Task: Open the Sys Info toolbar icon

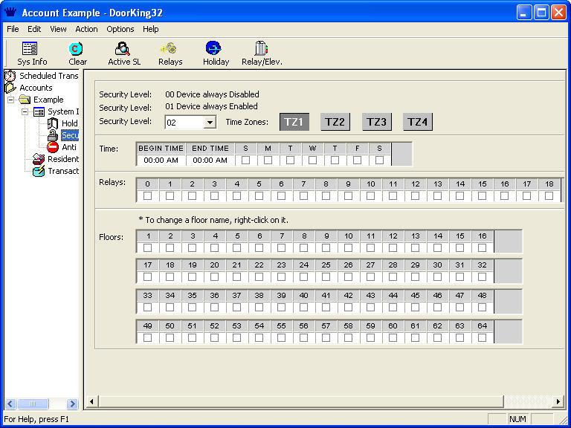Action: pyautogui.click(x=30, y=48)
